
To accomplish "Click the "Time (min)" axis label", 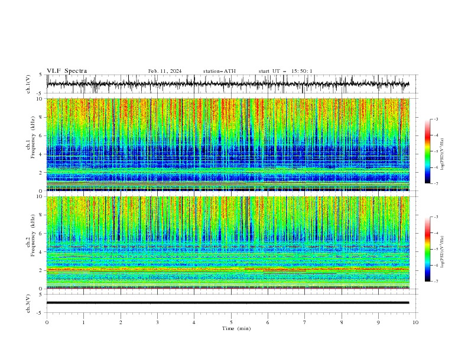I will click(236, 328).
